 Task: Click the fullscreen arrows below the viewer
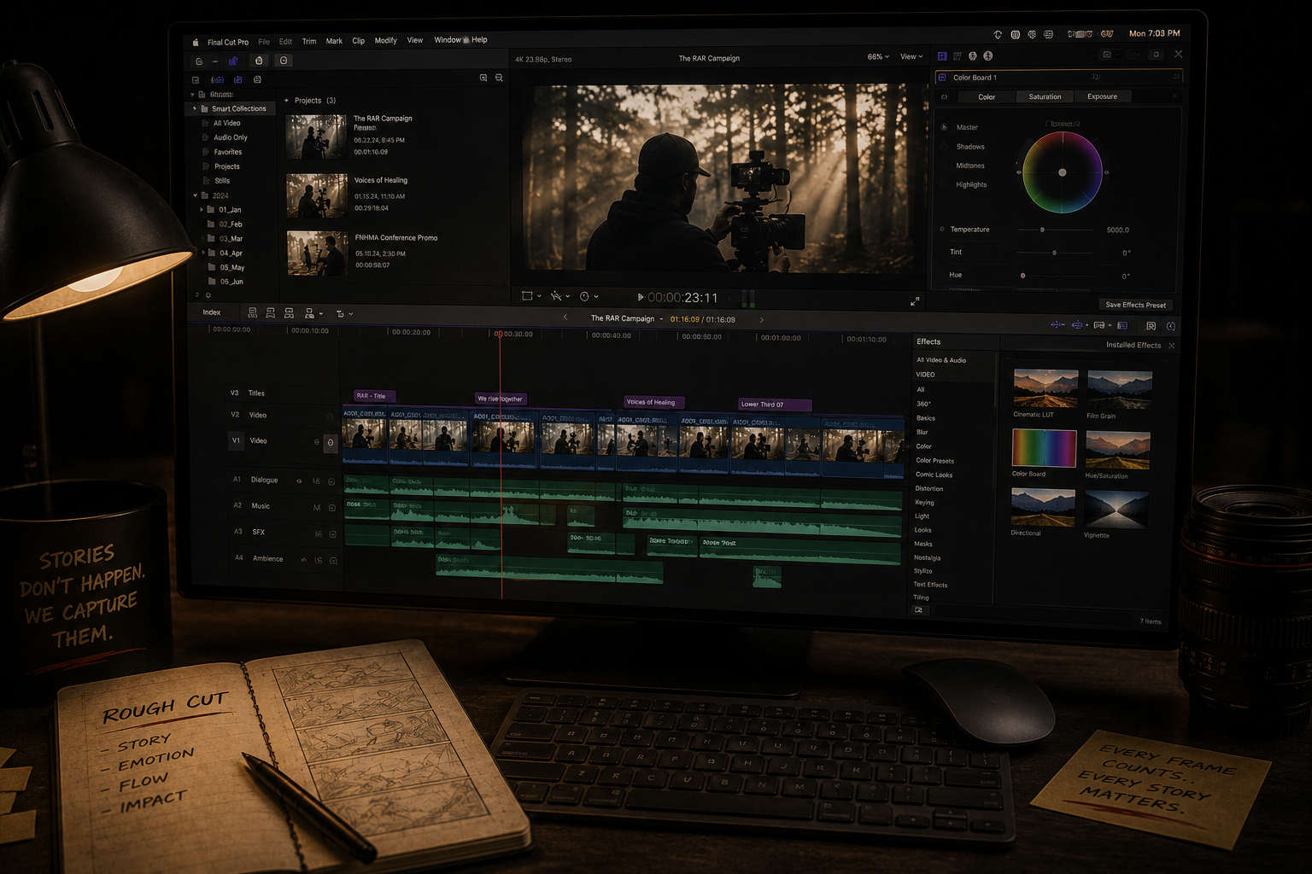click(x=915, y=301)
